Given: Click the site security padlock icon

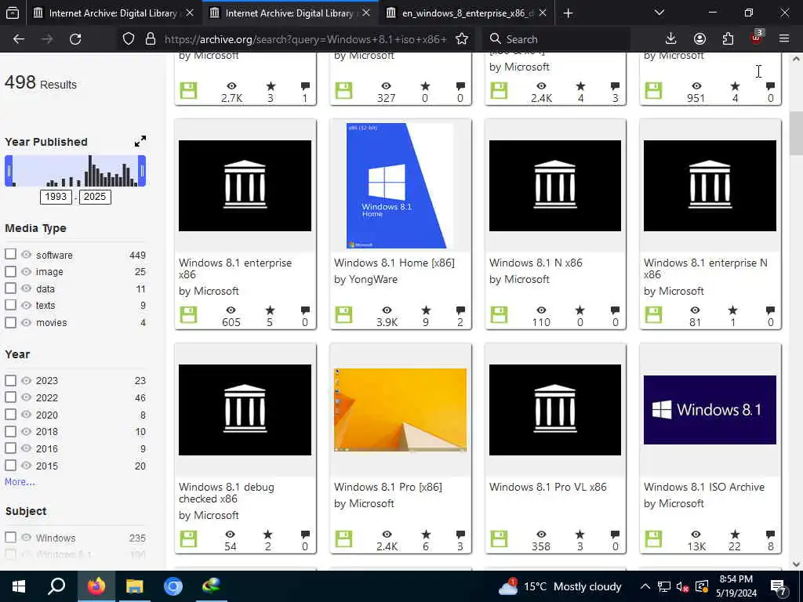Looking at the screenshot, I should tap(151, 39).
